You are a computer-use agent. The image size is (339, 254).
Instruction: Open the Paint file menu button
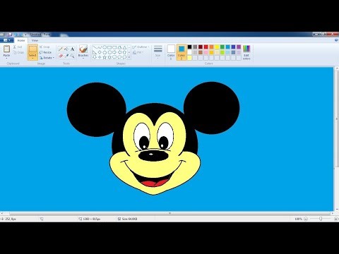[6, 40]
